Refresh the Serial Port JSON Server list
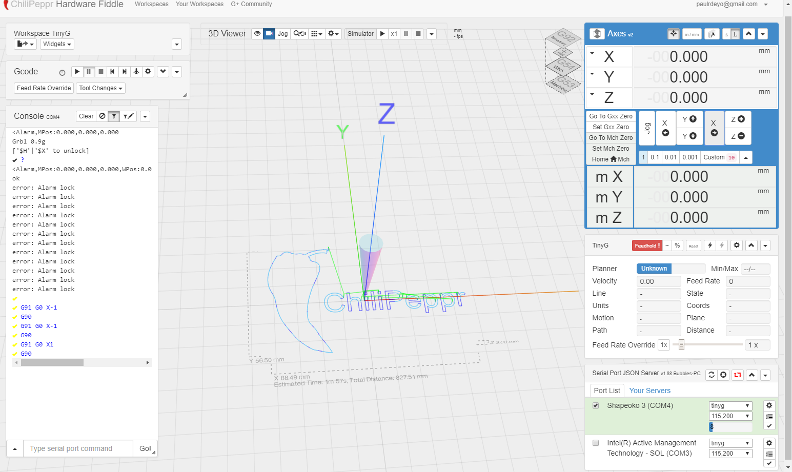The height and width of the screenshot is (472, 792). click(712, 375)
